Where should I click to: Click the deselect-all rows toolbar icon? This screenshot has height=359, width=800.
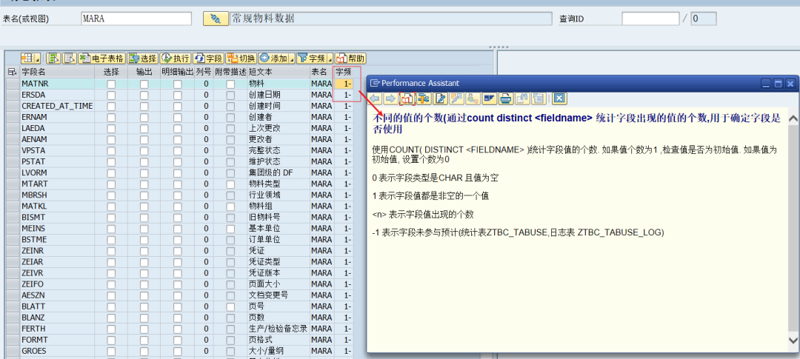coord(70,58)
